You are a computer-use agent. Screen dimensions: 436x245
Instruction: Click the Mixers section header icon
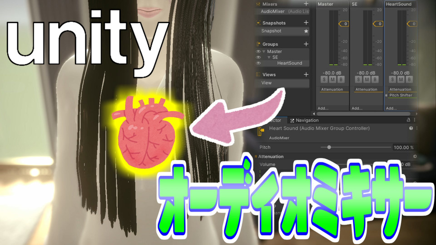(x=258, y=4)
